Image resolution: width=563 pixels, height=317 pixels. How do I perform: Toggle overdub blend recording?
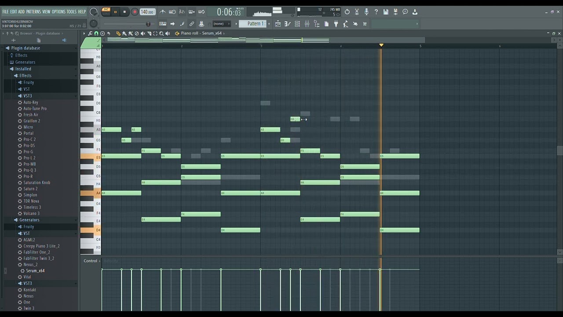click(x=192, y=12)
